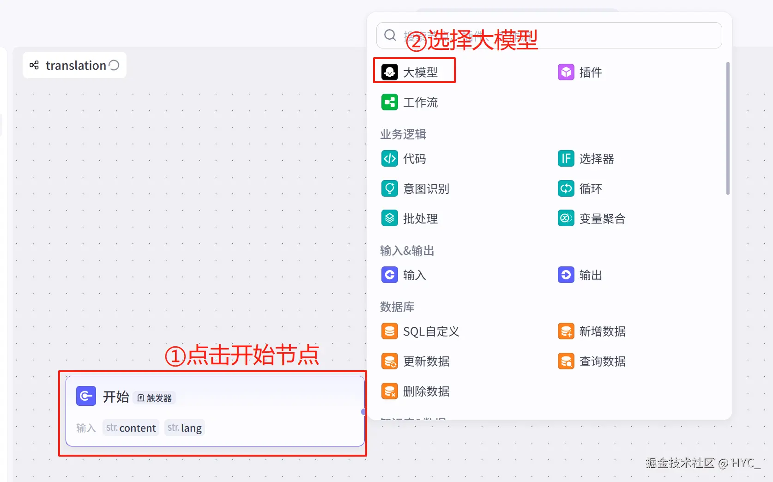Image resolution: width=773 pixels, height=482 pixels.
Task: Click the node panel vertical scrollbar
Action: (x=728, y=128)
